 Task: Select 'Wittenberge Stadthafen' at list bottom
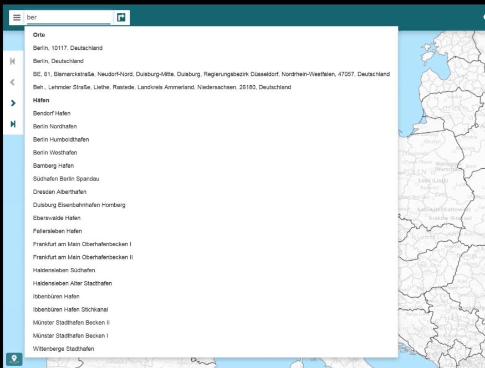tap(63, 349)
